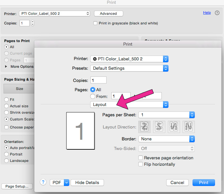The width and height of the screenshot is (224, 194).
Task: Expand More Options disclosure triangle
Action: [6, 66]
